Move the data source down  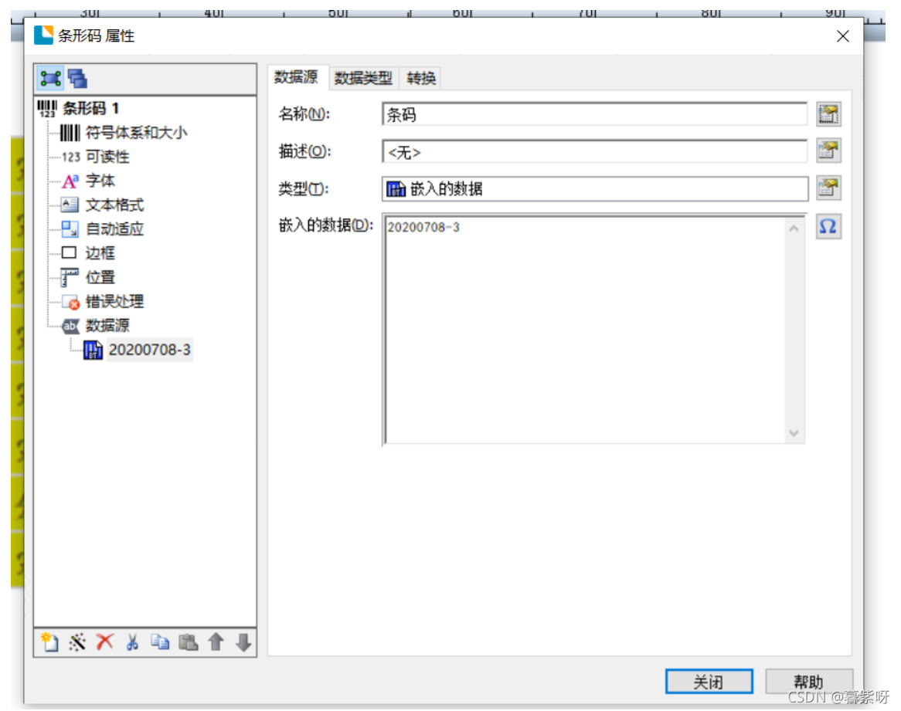tap(243, 642)
